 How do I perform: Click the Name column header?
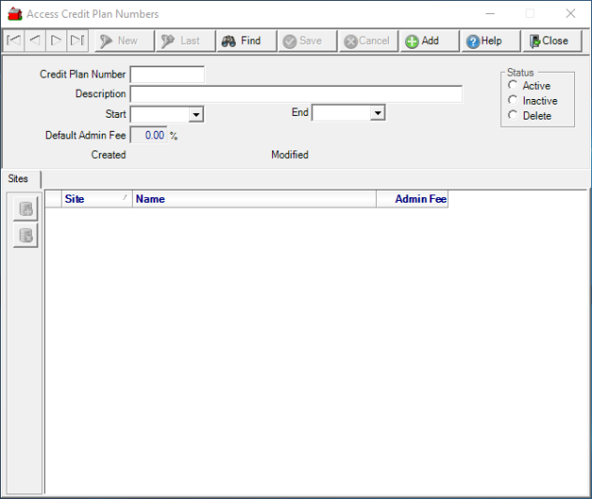253,199
